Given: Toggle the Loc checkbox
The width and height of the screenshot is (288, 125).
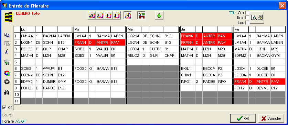Looking at the screenshot, I should (247, 23).
